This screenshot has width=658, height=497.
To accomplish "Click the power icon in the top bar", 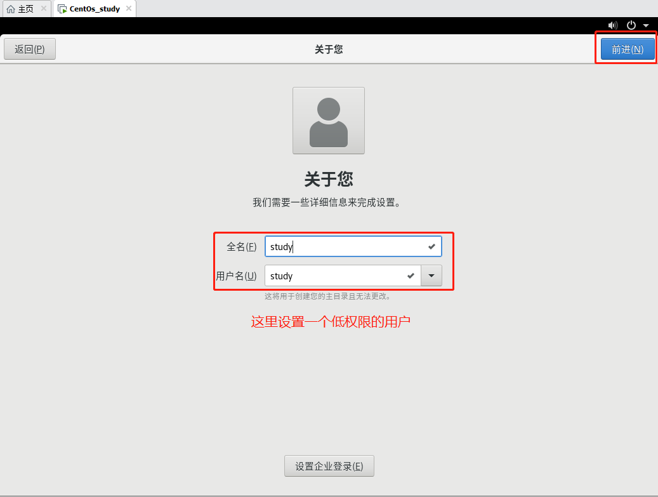I will click(x=631, y=25).
